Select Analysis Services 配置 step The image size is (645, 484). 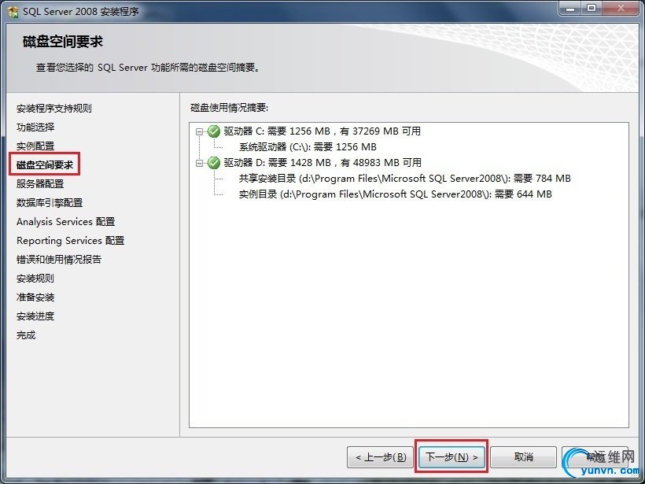[66, 222]
